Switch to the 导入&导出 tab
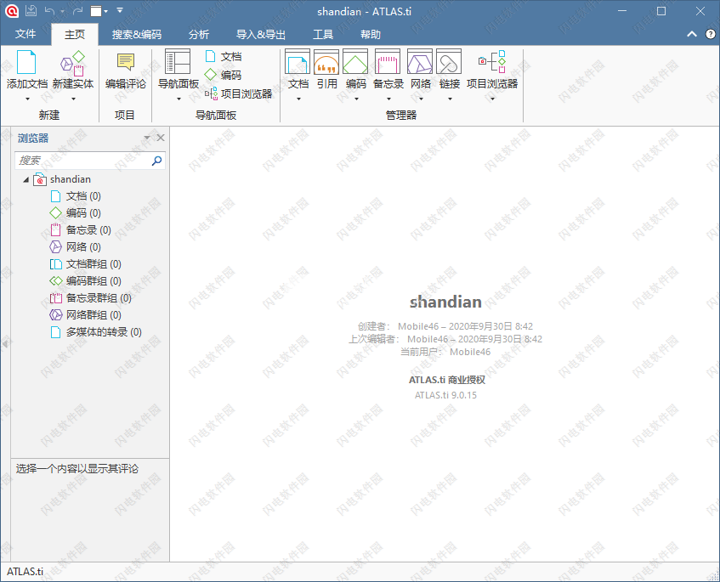720x582 pixels. pos(261,35)
